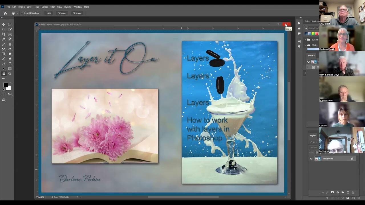The image size is (365, 205).
Task: Select the Gradient tool
Action: [4, 54]
